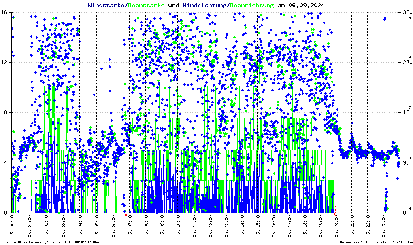
Task: Click the '14:00' time axis label
Action: [x=242, y=222]
